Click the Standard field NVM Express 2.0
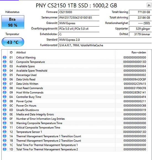The image size is (152, 160). (x=105, y=40)
